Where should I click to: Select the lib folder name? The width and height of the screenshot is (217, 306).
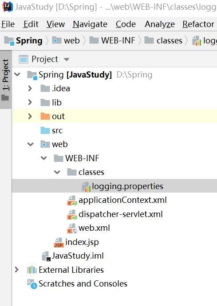point(57,102)
